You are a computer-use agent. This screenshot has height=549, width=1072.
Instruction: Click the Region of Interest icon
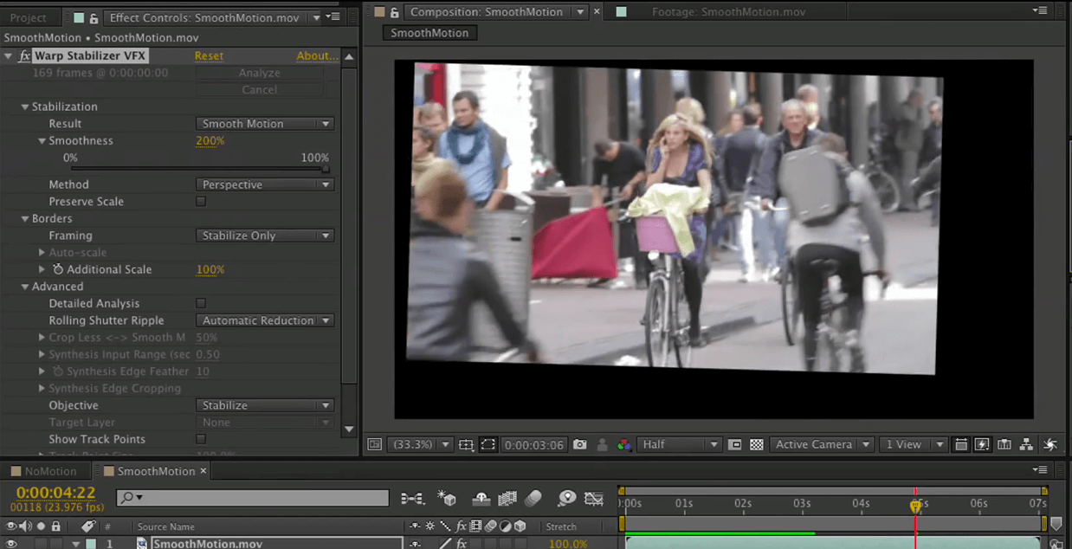pos(488,445)
